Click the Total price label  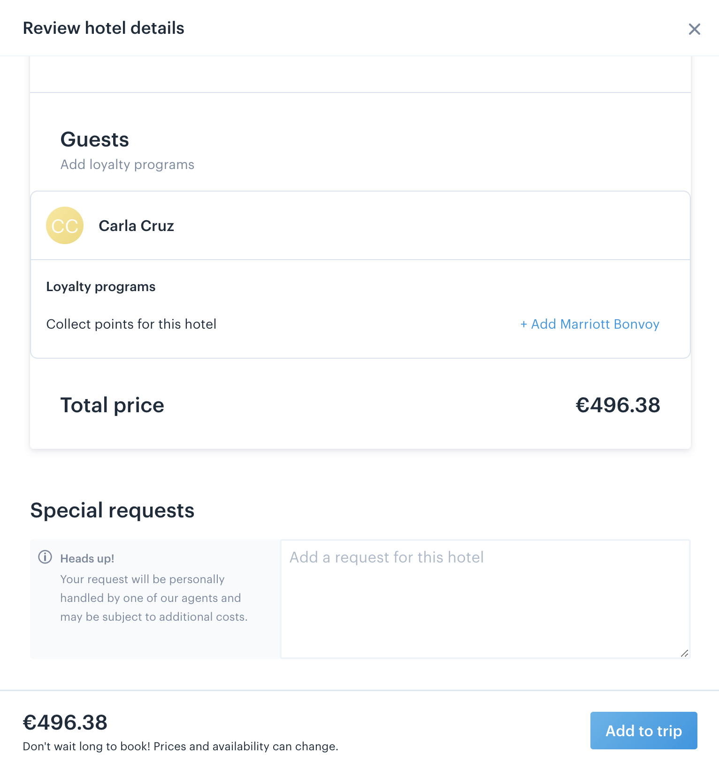point(112,405)
